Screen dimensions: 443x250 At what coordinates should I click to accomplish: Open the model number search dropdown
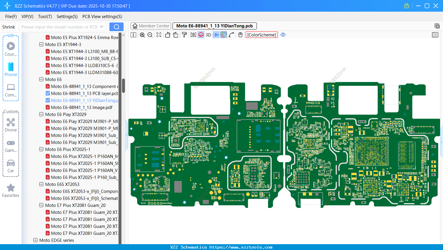point(102,27)
